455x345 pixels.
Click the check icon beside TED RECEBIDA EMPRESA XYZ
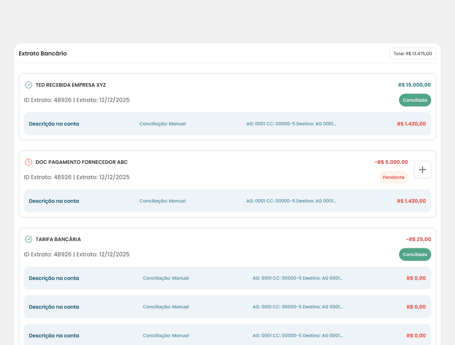tap(28, 85)
